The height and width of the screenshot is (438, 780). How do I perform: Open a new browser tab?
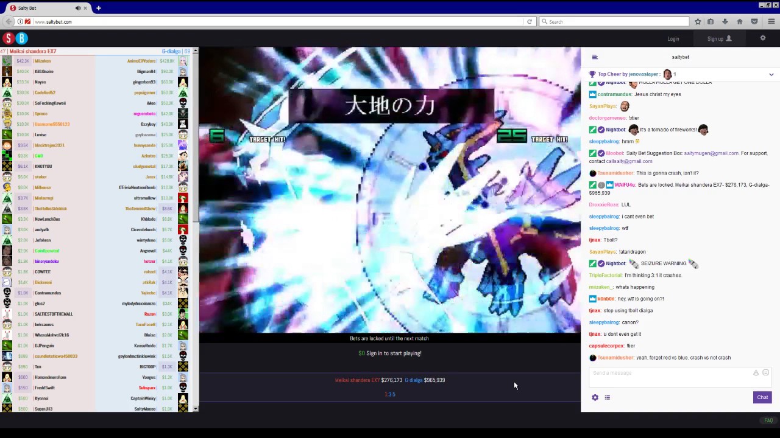click(x=98, y=8)
